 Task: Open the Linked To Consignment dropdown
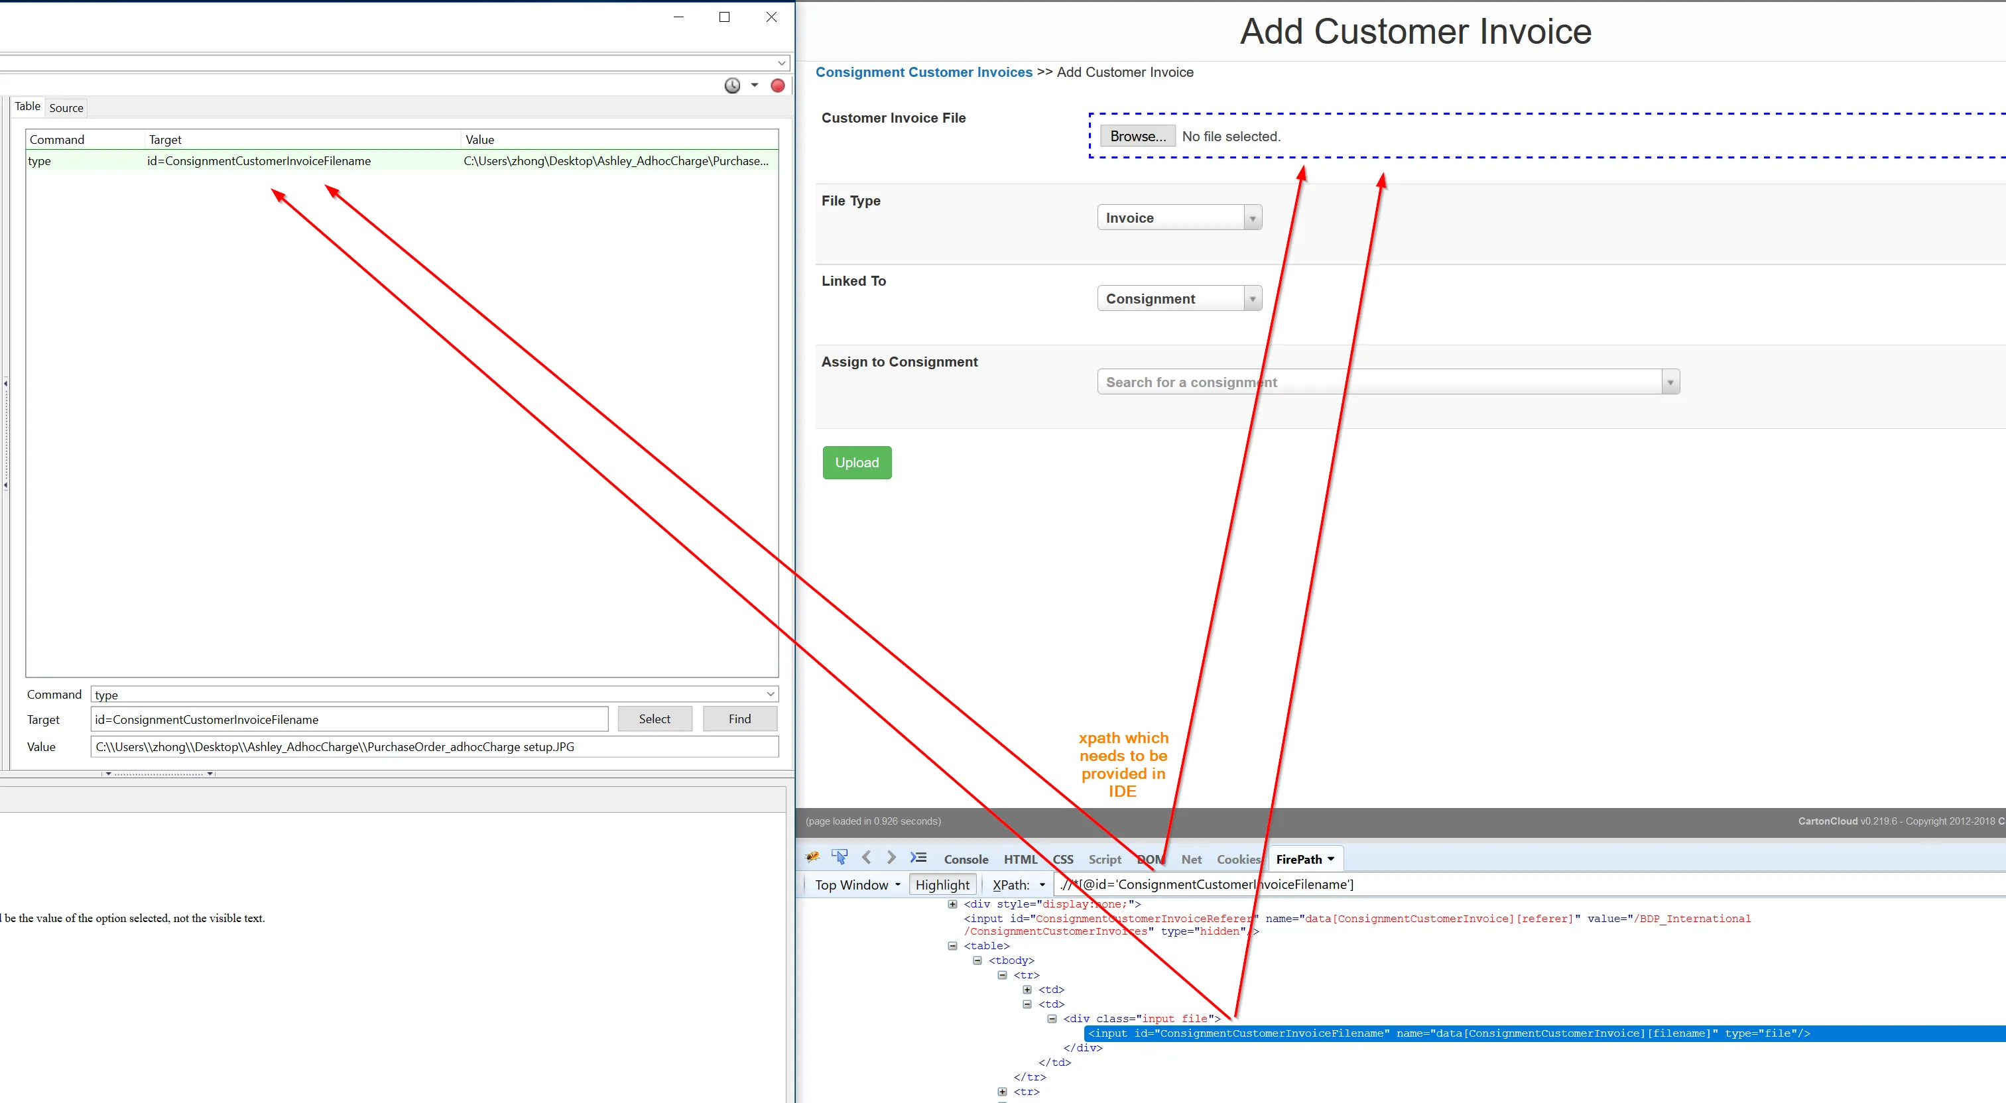point(1179,299)
